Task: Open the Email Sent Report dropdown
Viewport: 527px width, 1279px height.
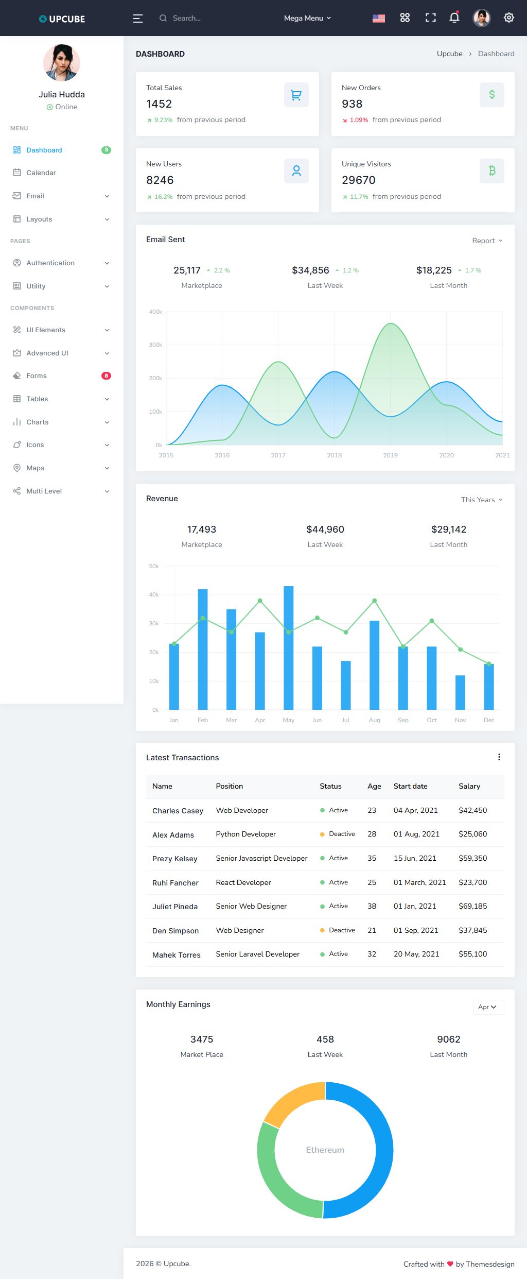Action: tap(487, 241)
